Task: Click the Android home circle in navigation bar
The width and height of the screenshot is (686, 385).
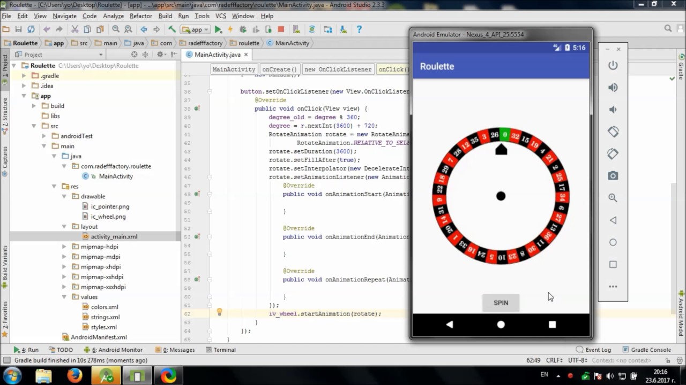Action: (501, 325)
